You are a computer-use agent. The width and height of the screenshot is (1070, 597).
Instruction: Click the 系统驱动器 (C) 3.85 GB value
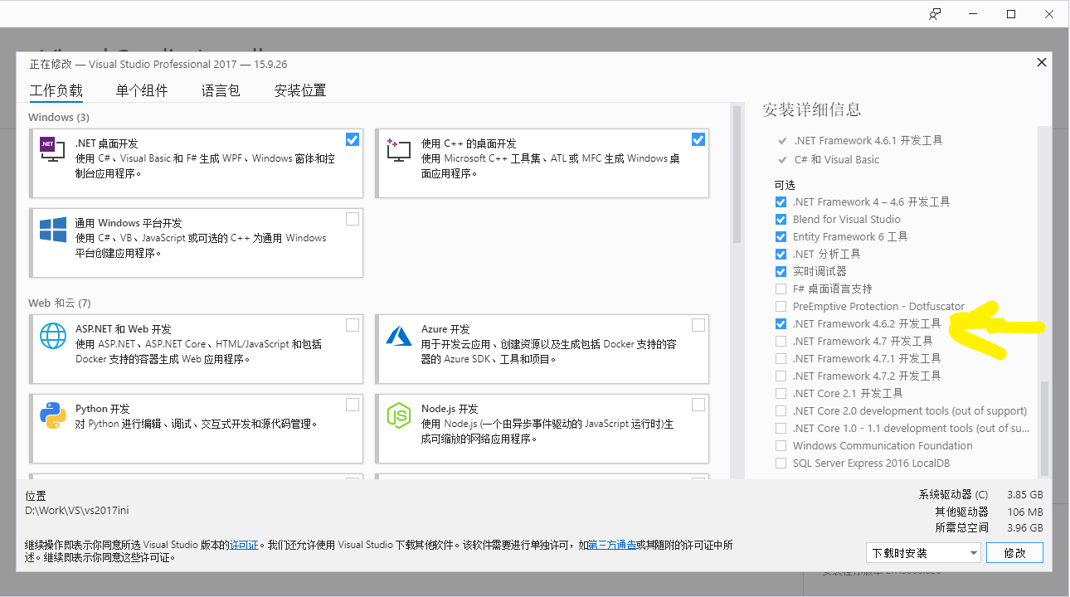(x=1025, y=494)
